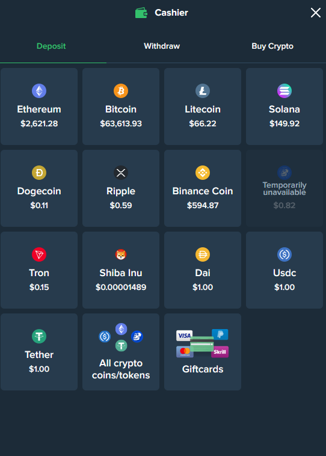Select the red Tron icon
This screenshot has width=326, height=456.
tap(39, 254)
